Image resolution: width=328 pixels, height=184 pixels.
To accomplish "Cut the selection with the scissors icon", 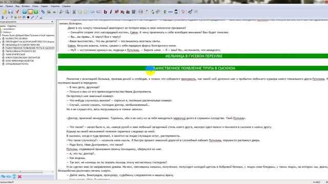I will coord(74,12).
